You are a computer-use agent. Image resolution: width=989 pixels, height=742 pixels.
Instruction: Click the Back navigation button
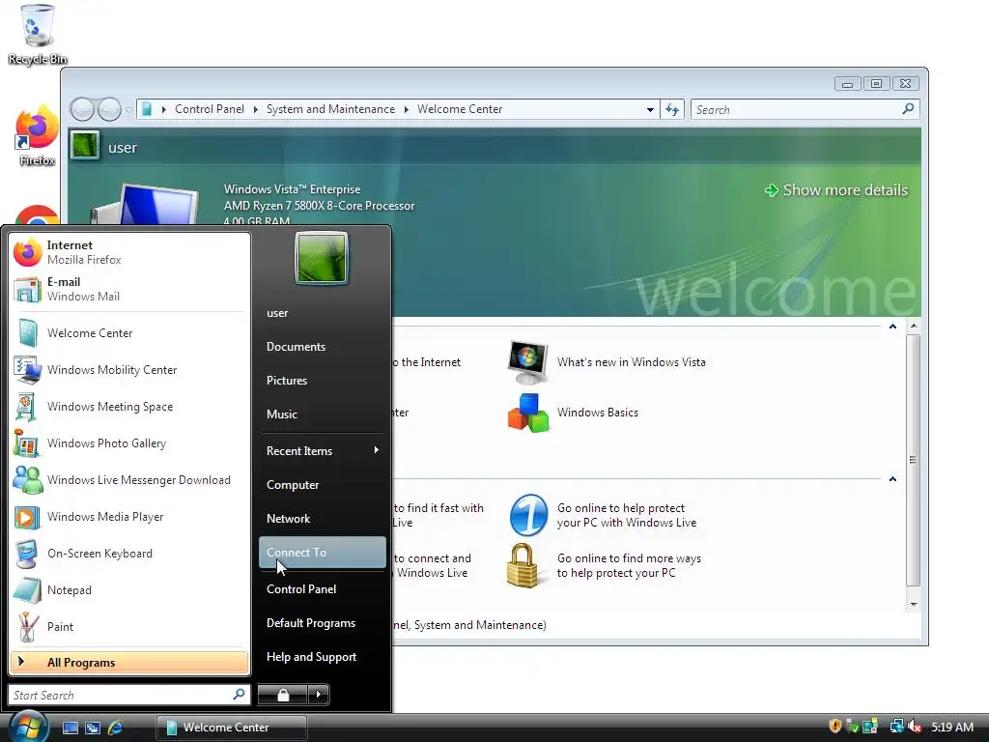pos(82,110)
